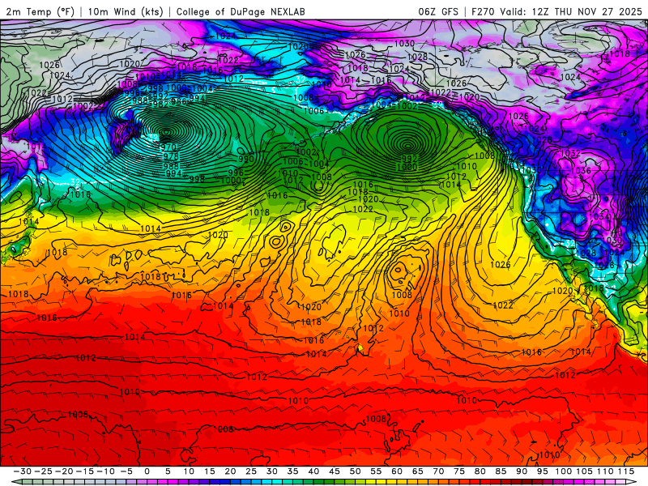Click the '1032' isobar label
648x486 pixels.
point(570,153)
